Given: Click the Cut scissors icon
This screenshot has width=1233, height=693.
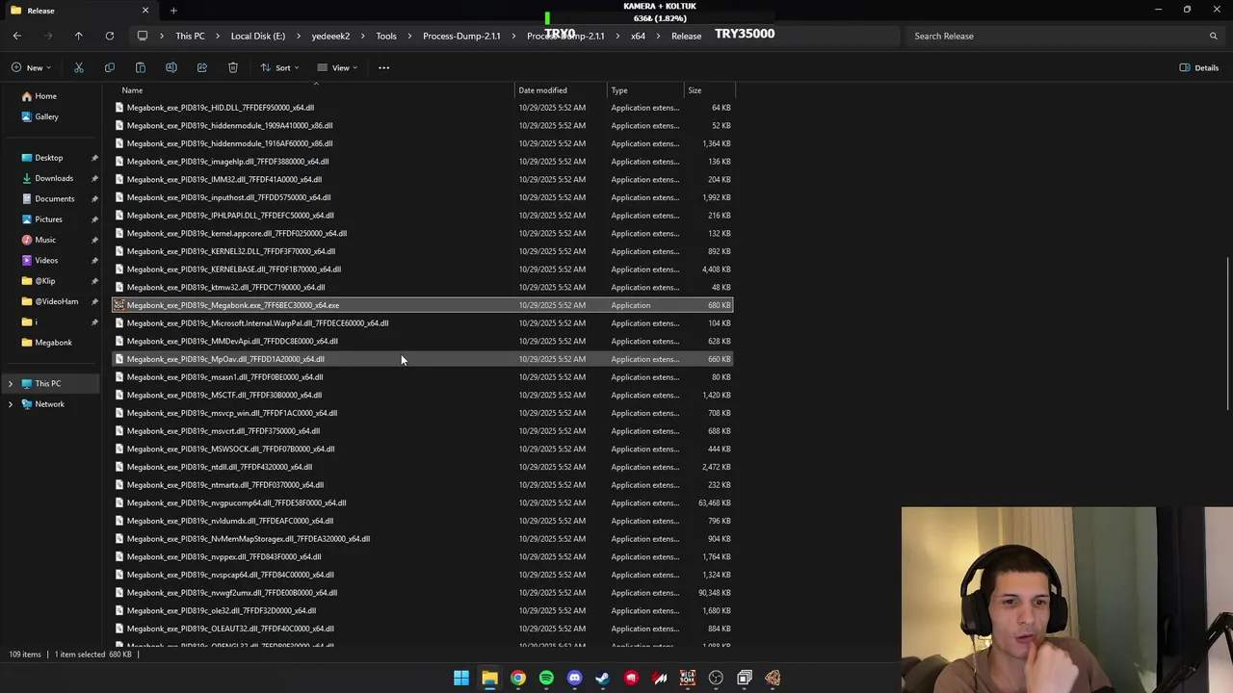Looking at the screenshot, I should [79, 67].
